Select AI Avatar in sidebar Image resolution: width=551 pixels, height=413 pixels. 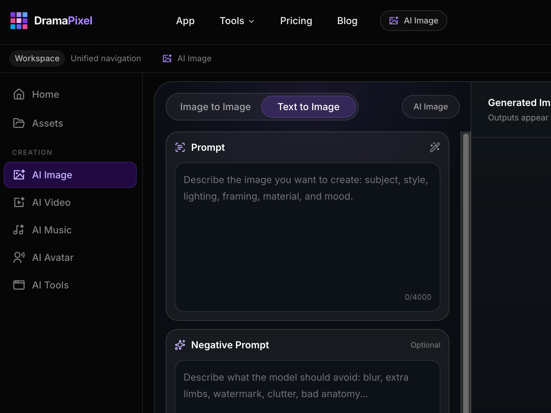[53, 257]
